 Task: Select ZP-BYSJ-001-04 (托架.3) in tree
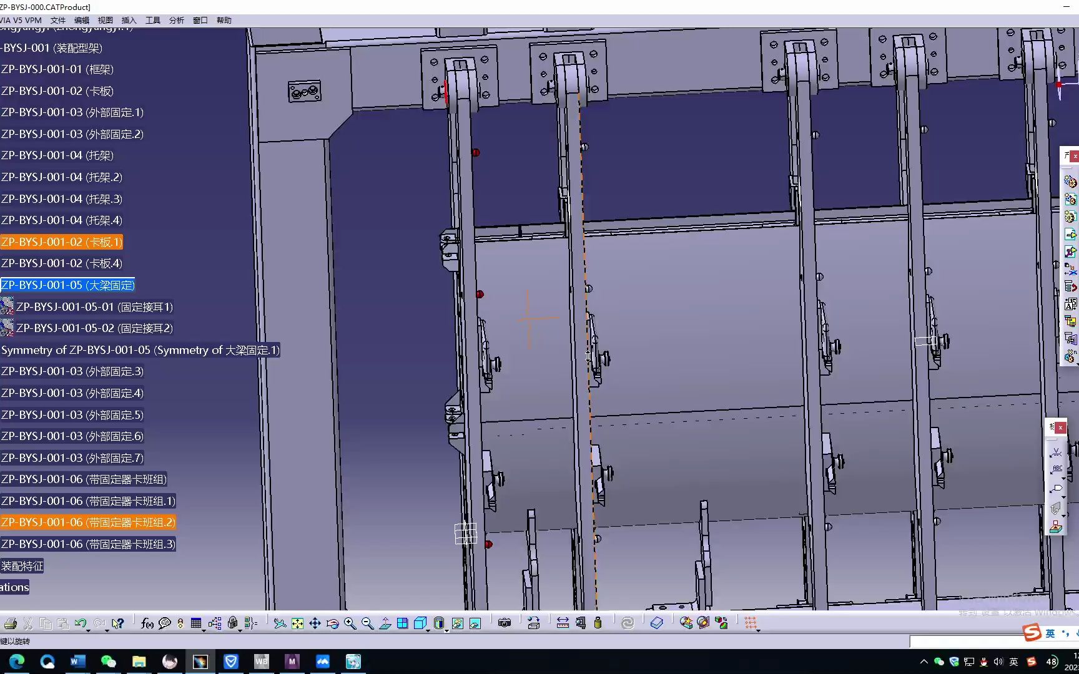click(x=62, y=199)
